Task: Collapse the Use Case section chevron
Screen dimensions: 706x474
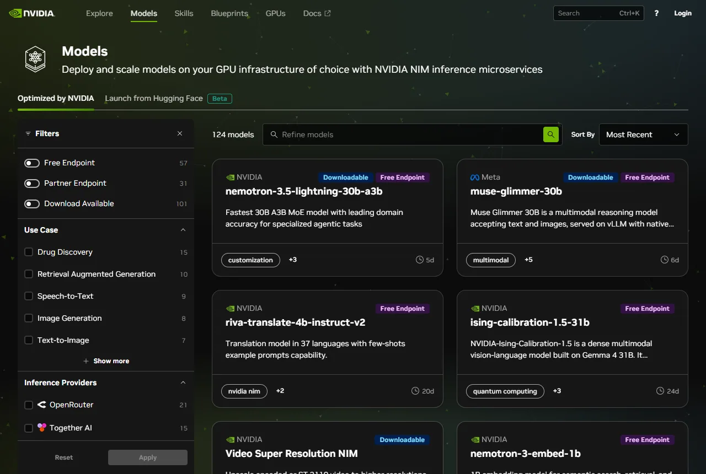Action: tap(183, 230)
